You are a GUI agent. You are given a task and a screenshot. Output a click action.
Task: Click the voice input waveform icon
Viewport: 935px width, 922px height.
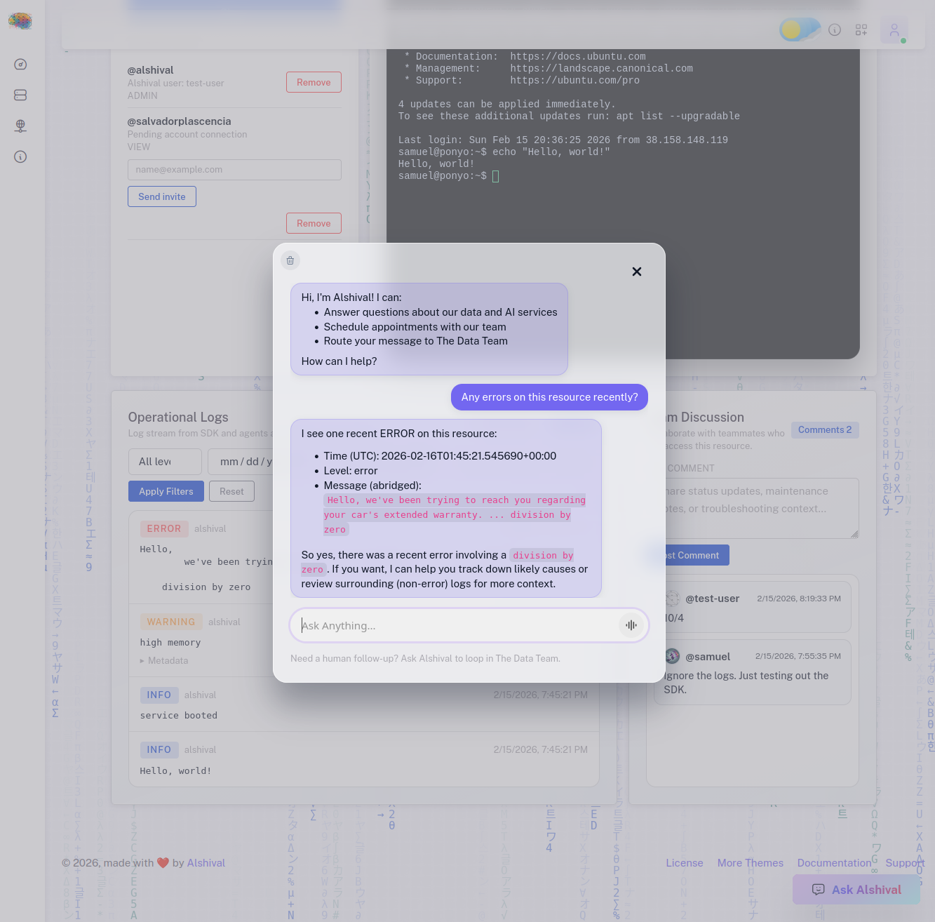click(x=631, y=625)
